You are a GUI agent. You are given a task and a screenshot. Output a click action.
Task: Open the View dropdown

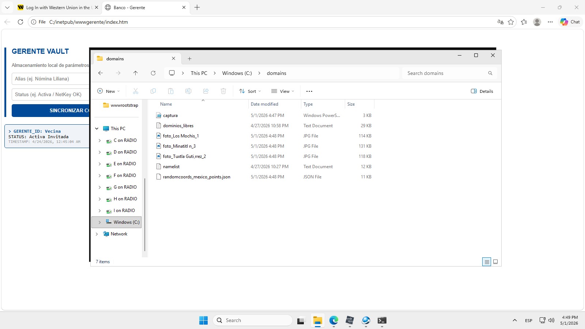click(x=283, y=91)
